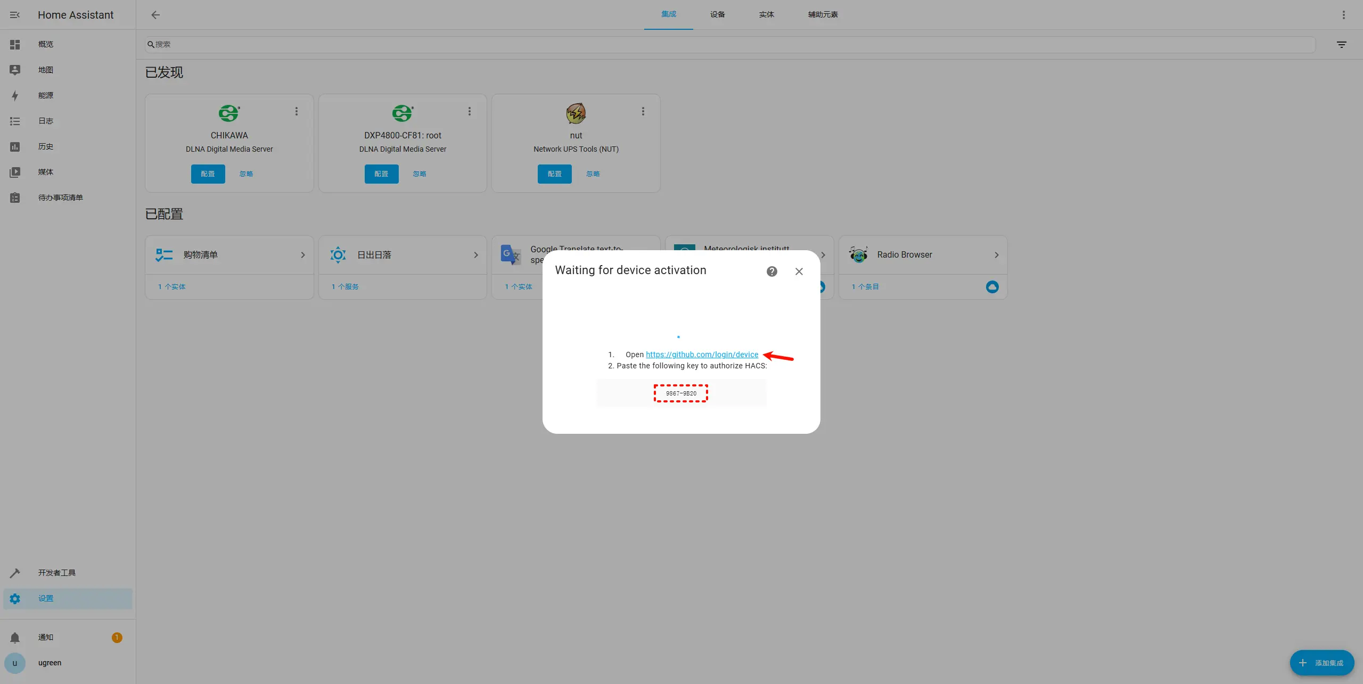This screenshot has height=684, width=1363.
Task: Collapse the sidebar menu icon
Action: pos(15,15)
